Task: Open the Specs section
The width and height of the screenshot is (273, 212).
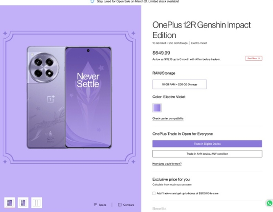Action: pos(100,205)
